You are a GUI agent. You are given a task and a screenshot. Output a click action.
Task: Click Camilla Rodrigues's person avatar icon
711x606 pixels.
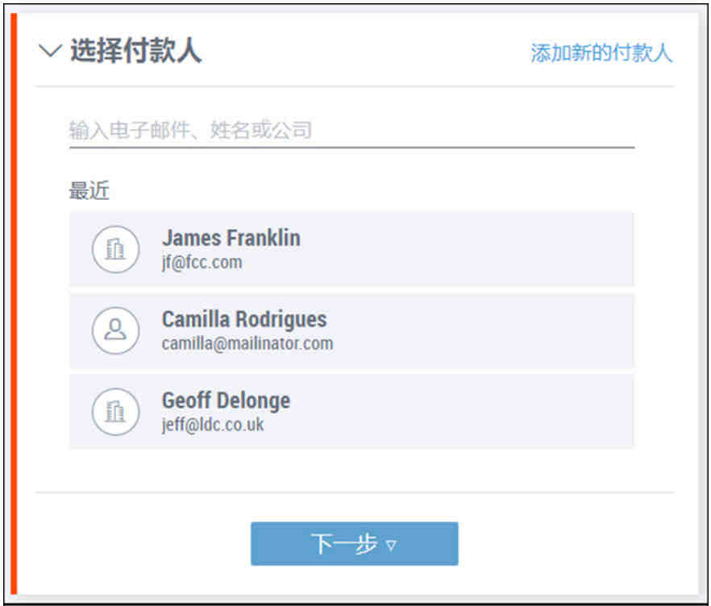coord(115,330)
